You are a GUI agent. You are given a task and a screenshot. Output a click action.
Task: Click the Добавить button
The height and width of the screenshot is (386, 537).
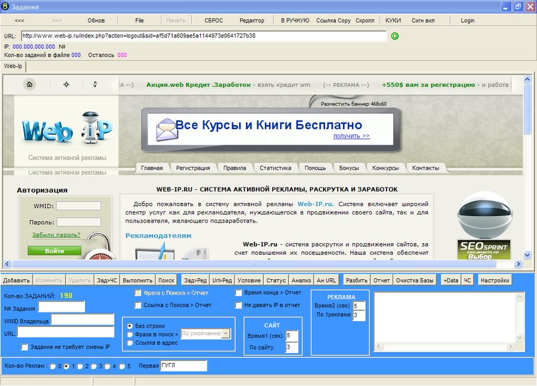pyautogui.click(x=16, y=280)
